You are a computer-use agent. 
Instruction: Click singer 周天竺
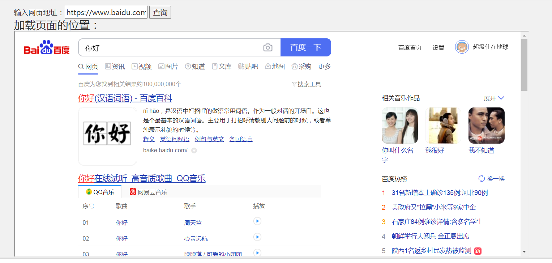[x=193, y=222]
